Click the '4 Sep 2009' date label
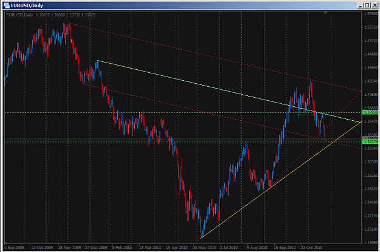 click(x=15, y=248)
